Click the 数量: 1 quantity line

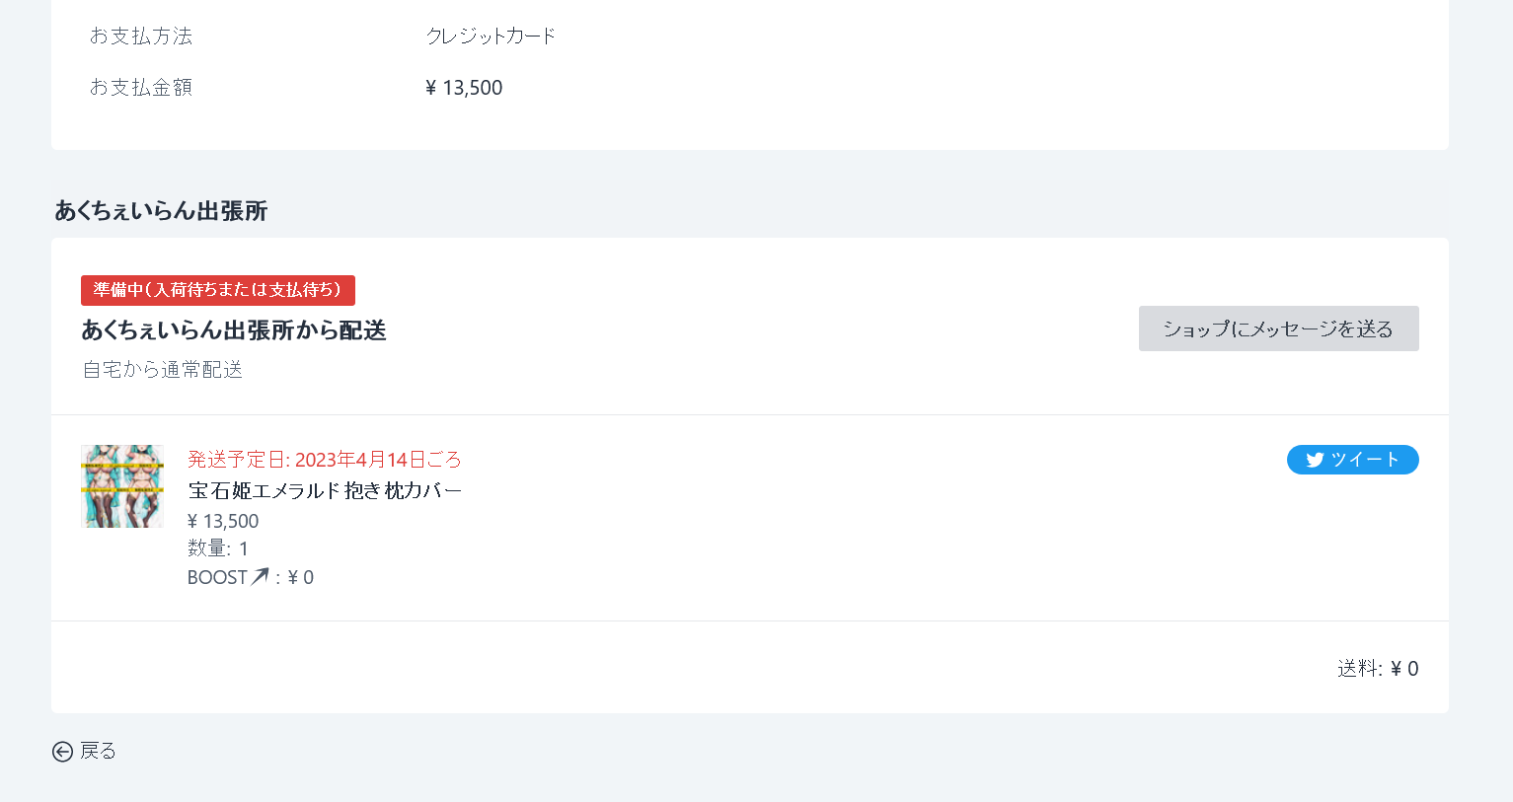coord(218,548)
